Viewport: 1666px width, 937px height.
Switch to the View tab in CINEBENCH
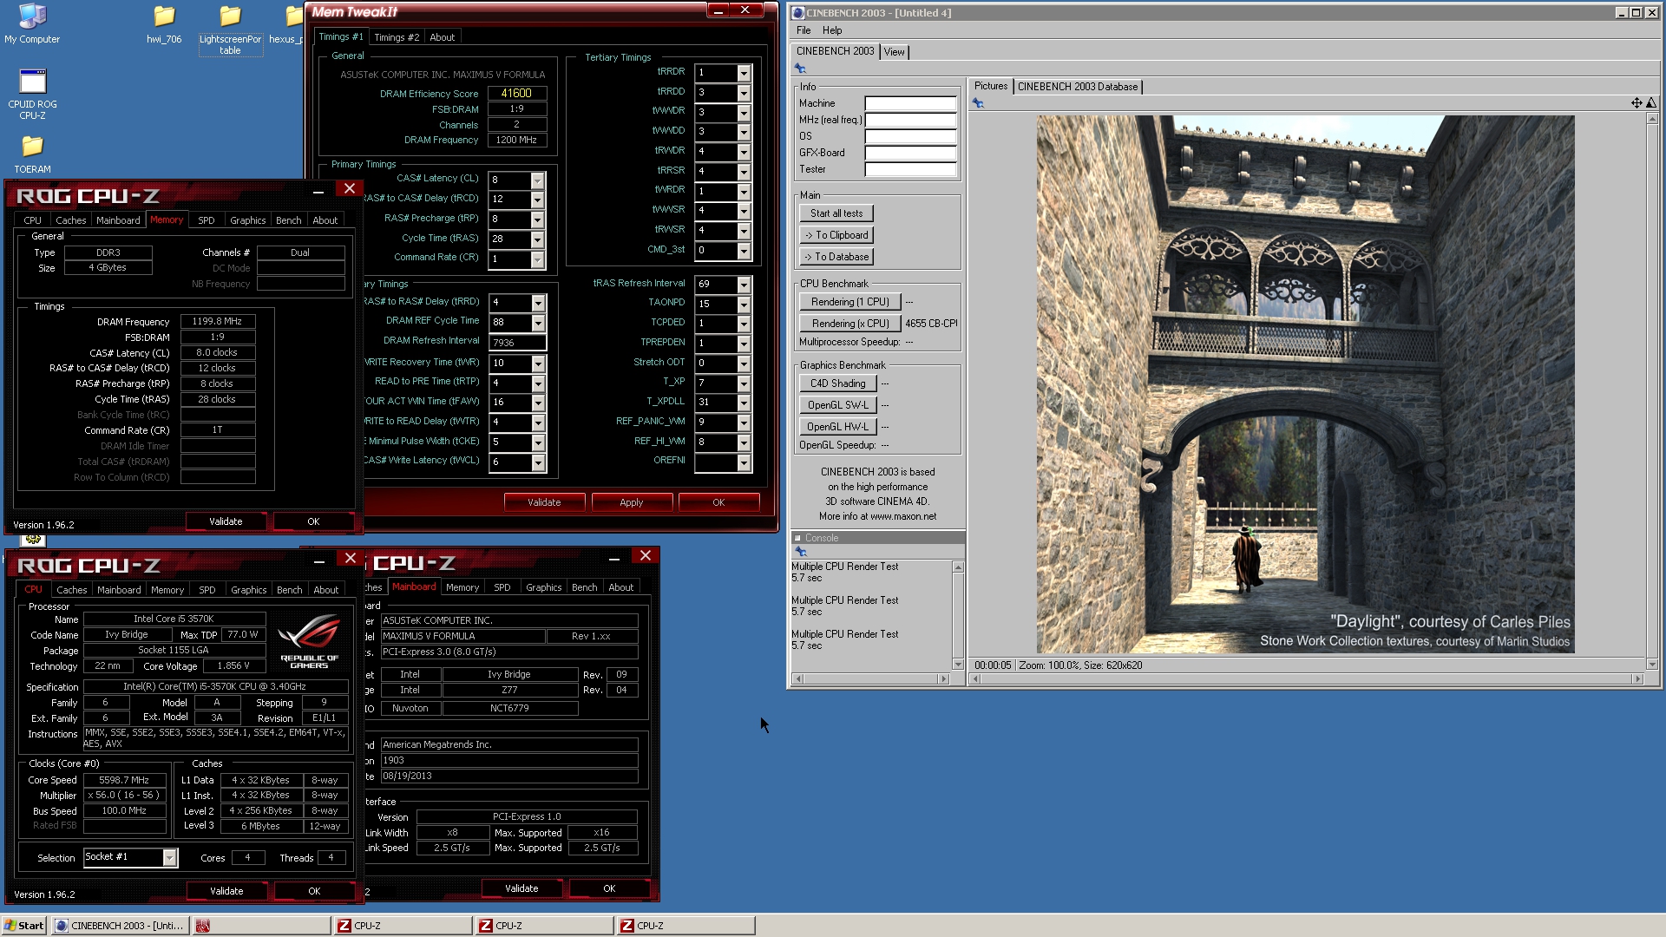click(894, 52)
